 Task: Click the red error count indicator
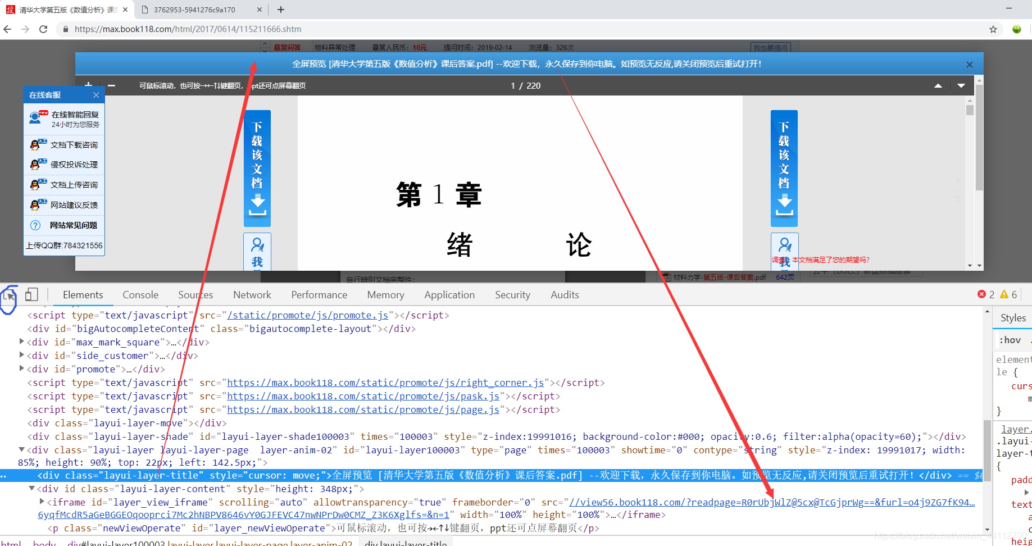click(986, 294)
